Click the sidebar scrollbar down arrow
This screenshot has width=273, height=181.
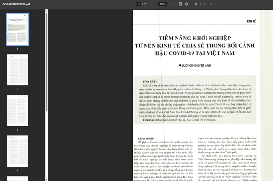(46, 179)
